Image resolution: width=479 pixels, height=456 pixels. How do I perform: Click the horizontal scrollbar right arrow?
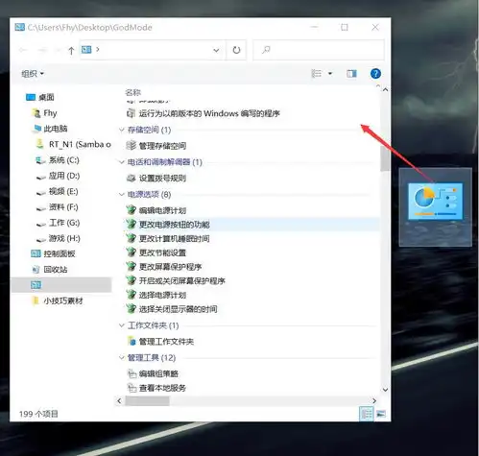click(374, 400)
